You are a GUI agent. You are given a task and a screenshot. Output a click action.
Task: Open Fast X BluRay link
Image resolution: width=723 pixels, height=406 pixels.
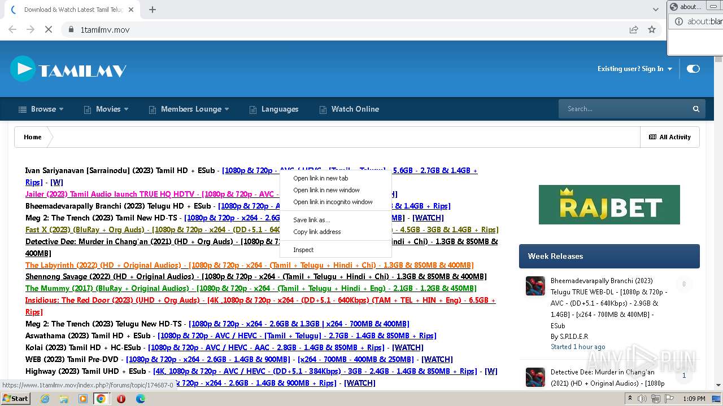(x=153, y=230)
